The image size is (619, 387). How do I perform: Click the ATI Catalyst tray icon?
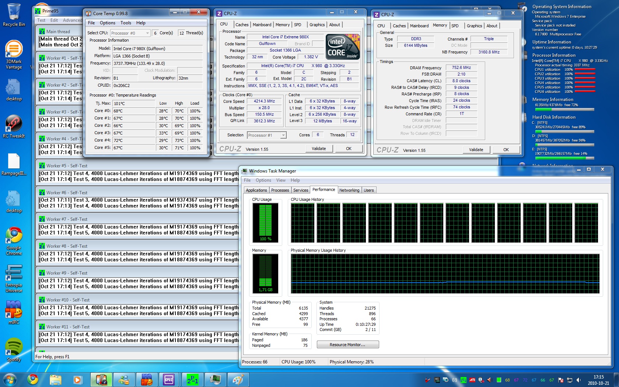pos(472,380)
